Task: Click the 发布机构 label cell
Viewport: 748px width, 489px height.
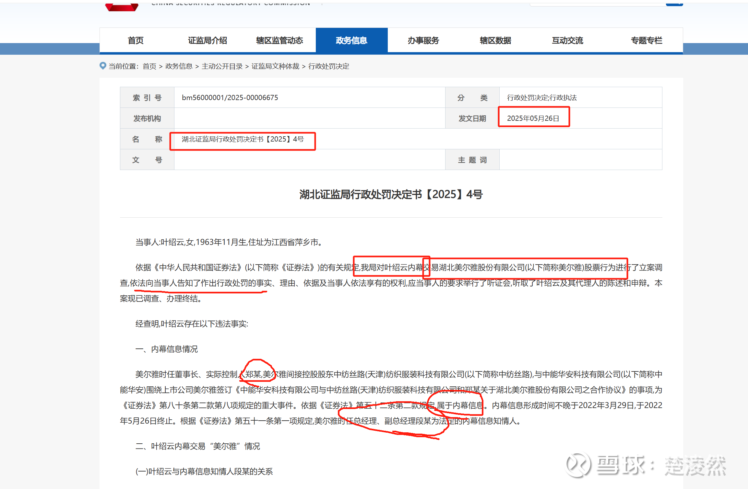Action: pyautogui.click(x=147, y=118)
